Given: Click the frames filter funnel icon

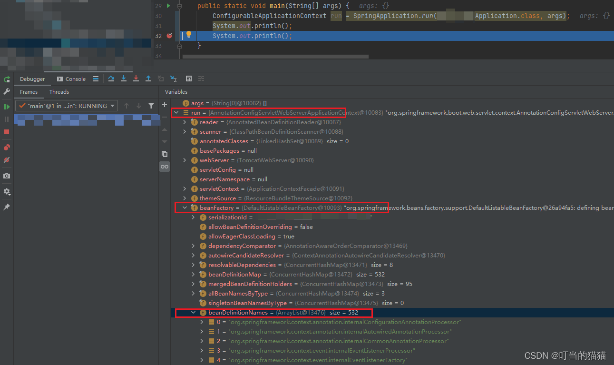Looking at the screenshot, I should click(x=151, y=106).
